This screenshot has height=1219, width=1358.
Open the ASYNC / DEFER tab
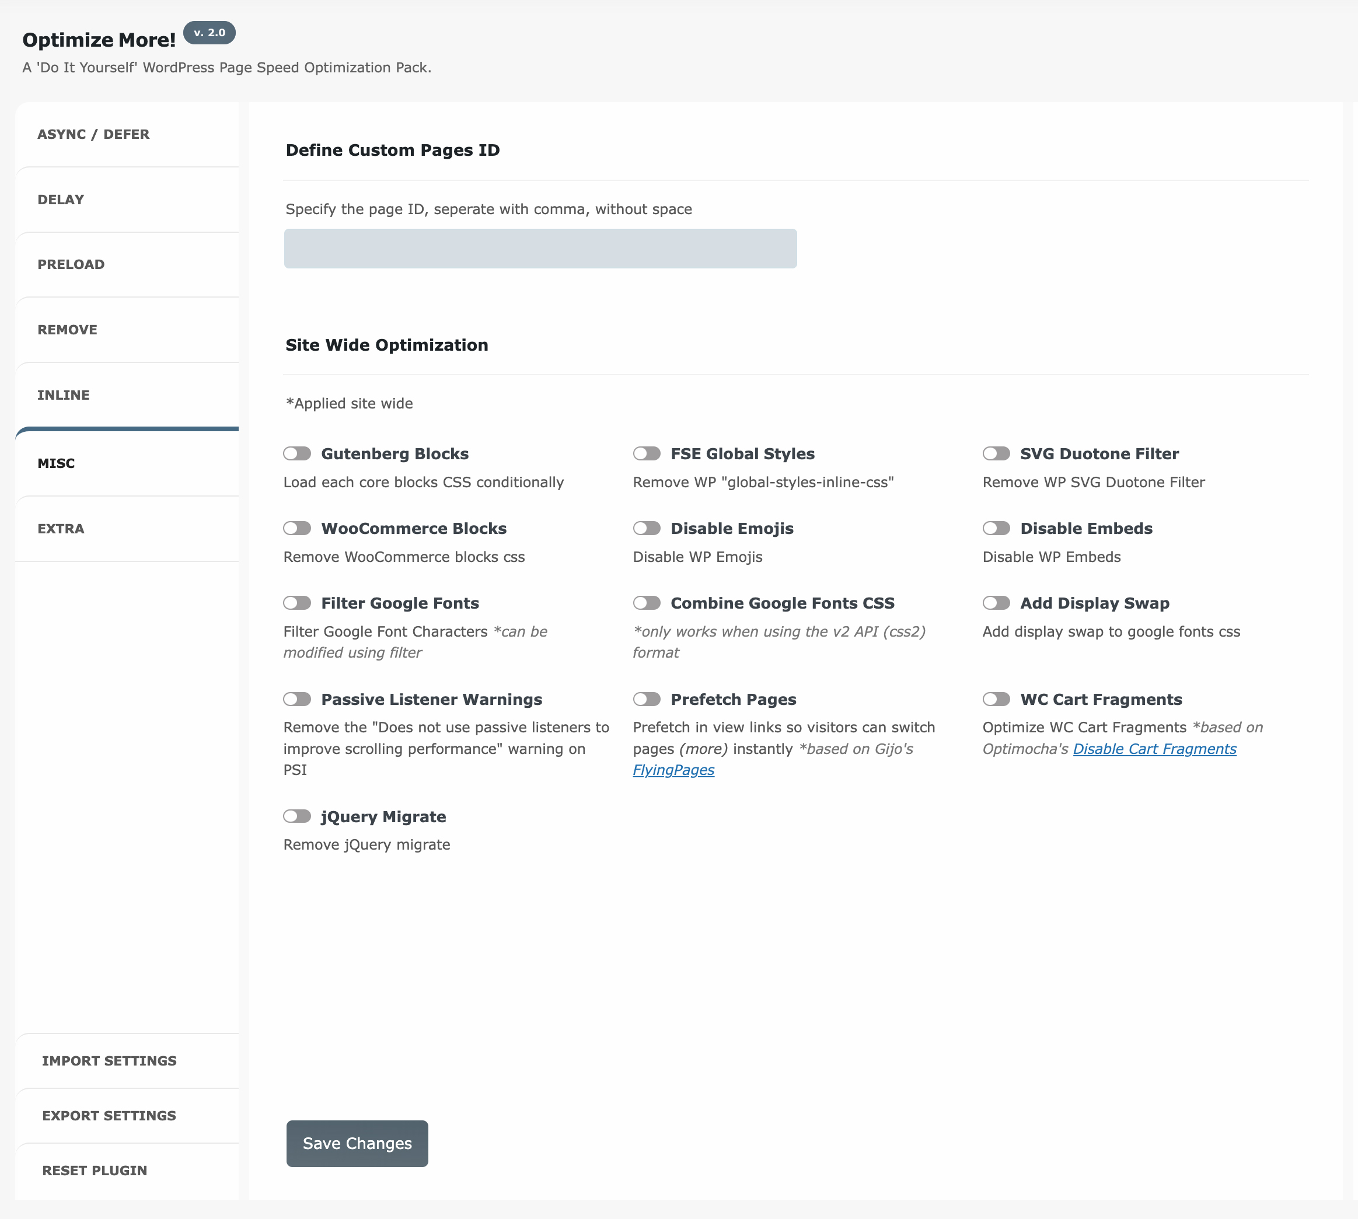[x=127, y=134]
